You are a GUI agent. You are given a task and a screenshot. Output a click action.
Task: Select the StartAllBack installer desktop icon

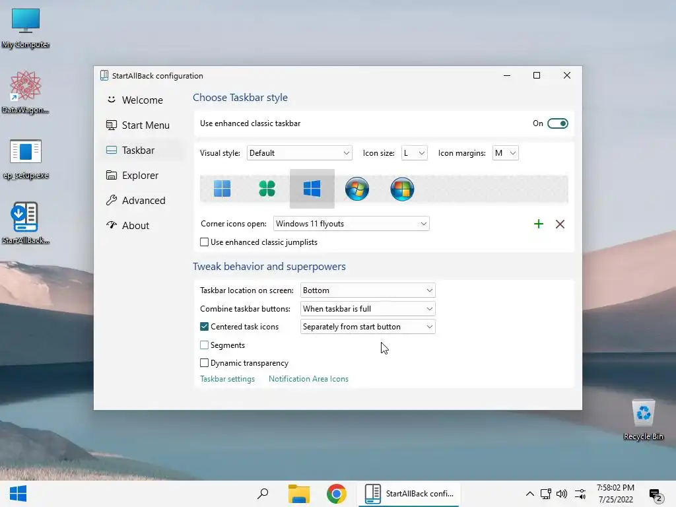[x=26, y=223]
